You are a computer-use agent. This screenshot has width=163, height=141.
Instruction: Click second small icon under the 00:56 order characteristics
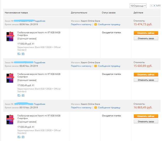tap(23, 54)
